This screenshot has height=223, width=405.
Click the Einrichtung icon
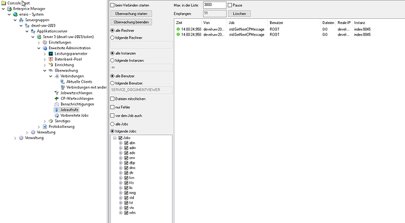51,65
